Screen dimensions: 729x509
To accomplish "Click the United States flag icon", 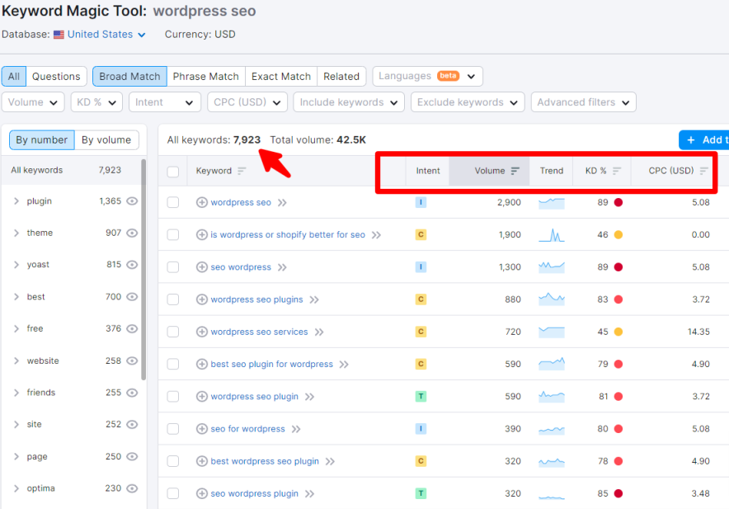I will (58, 35).
